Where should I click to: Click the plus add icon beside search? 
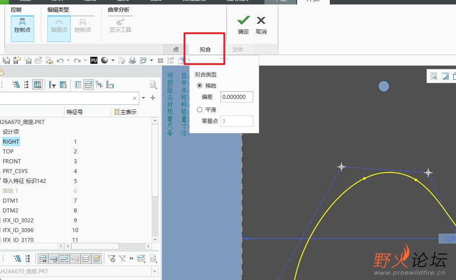tap(153, 98)
